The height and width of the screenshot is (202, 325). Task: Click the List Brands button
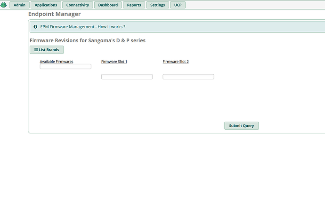(47, 50)
